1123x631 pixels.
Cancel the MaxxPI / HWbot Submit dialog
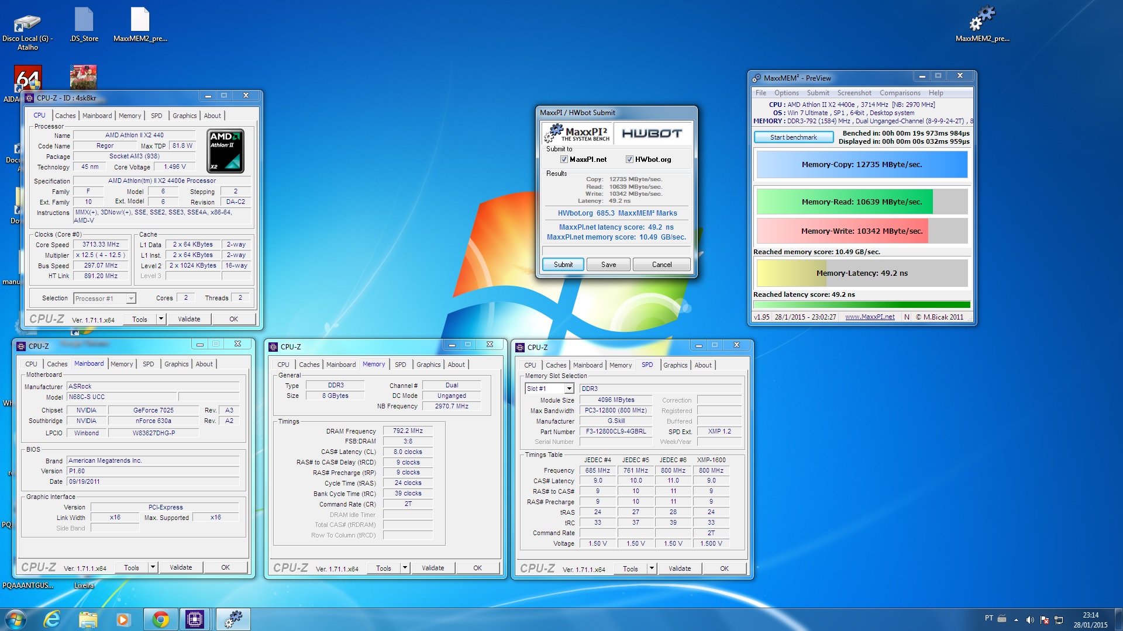(x=662, y=265)
